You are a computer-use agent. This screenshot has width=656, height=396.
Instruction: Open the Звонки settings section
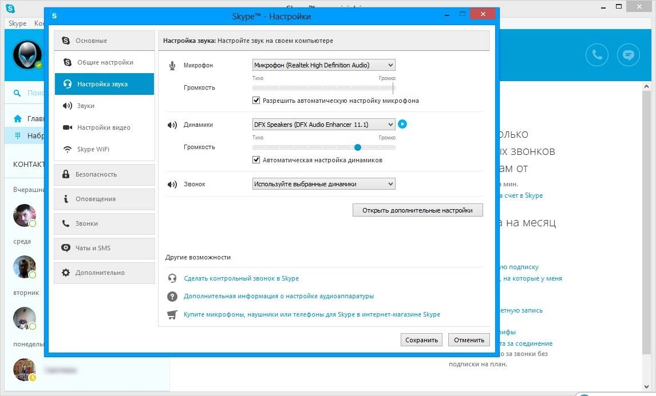(104, 223)
